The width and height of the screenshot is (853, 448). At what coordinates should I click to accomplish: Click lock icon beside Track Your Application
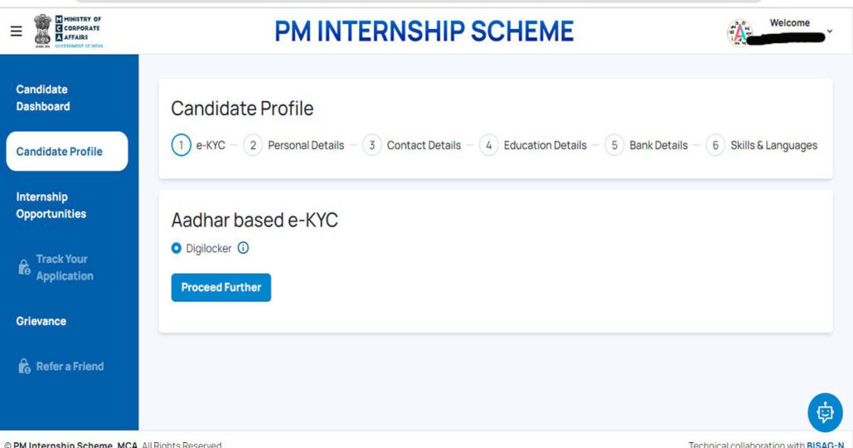[x=24, y=267]
